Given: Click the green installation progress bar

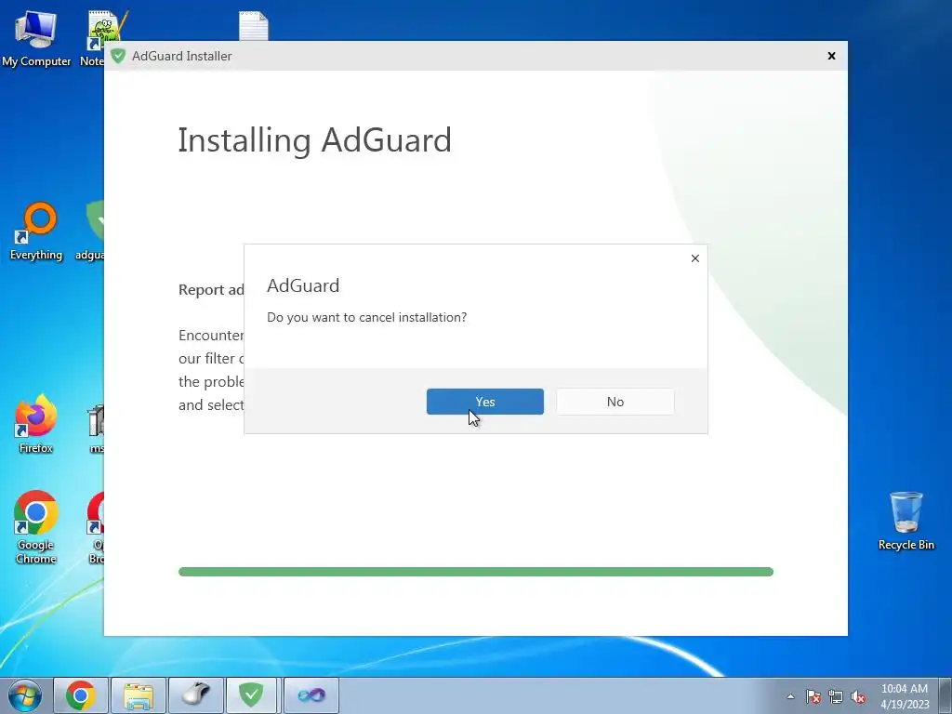Looking at the screenshot, I should (x=475, y=572).
